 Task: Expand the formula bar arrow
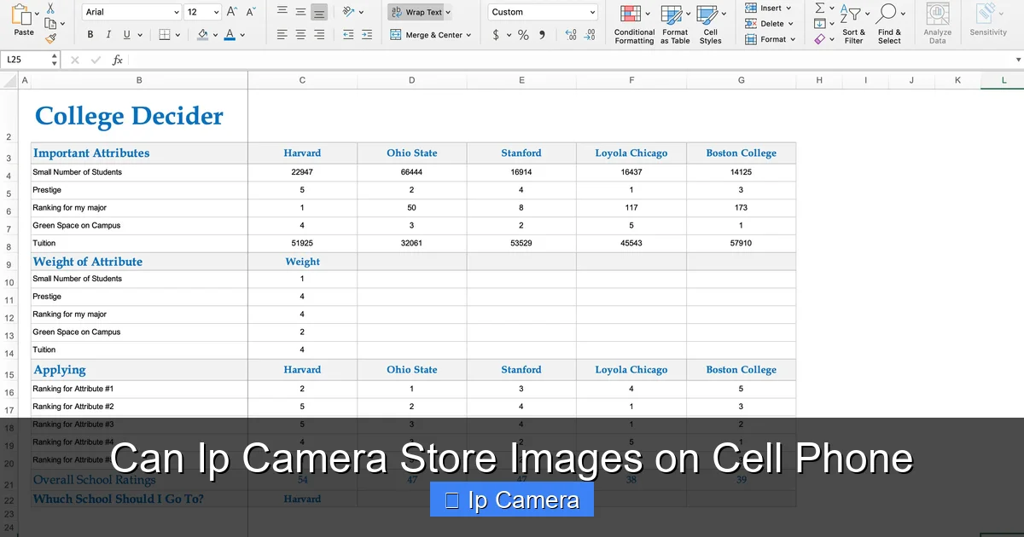[1017, 60]
